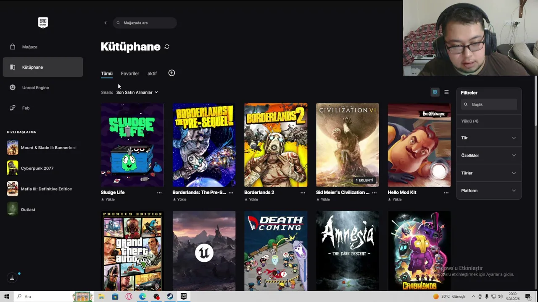538x302 pixels.
Task: Open the Sludge Life game cover
Action: pyautogui.click(x=132, y=145)
